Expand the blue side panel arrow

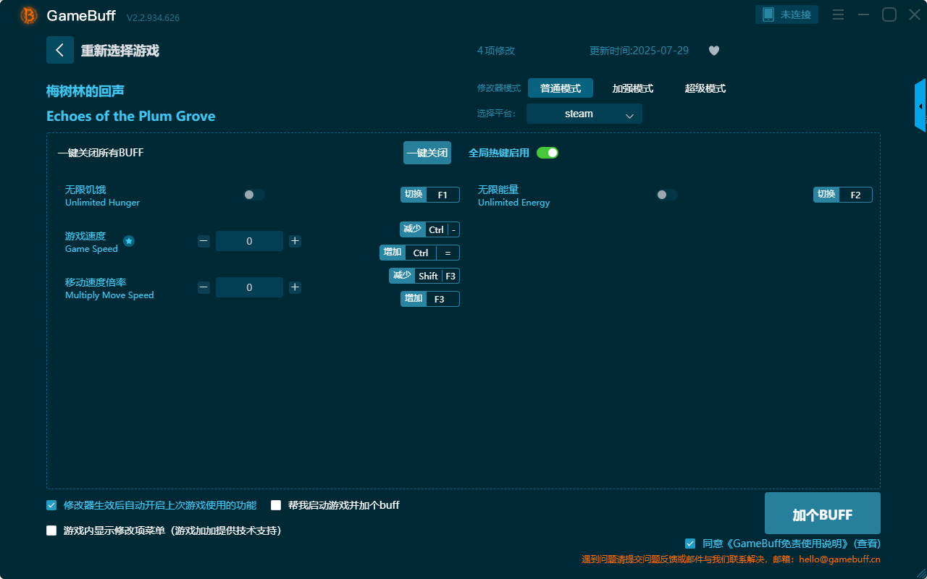coord(920,106)
